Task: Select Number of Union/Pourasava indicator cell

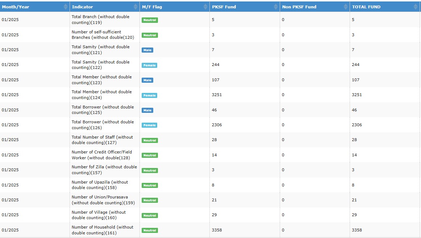Action: point(100,200)
